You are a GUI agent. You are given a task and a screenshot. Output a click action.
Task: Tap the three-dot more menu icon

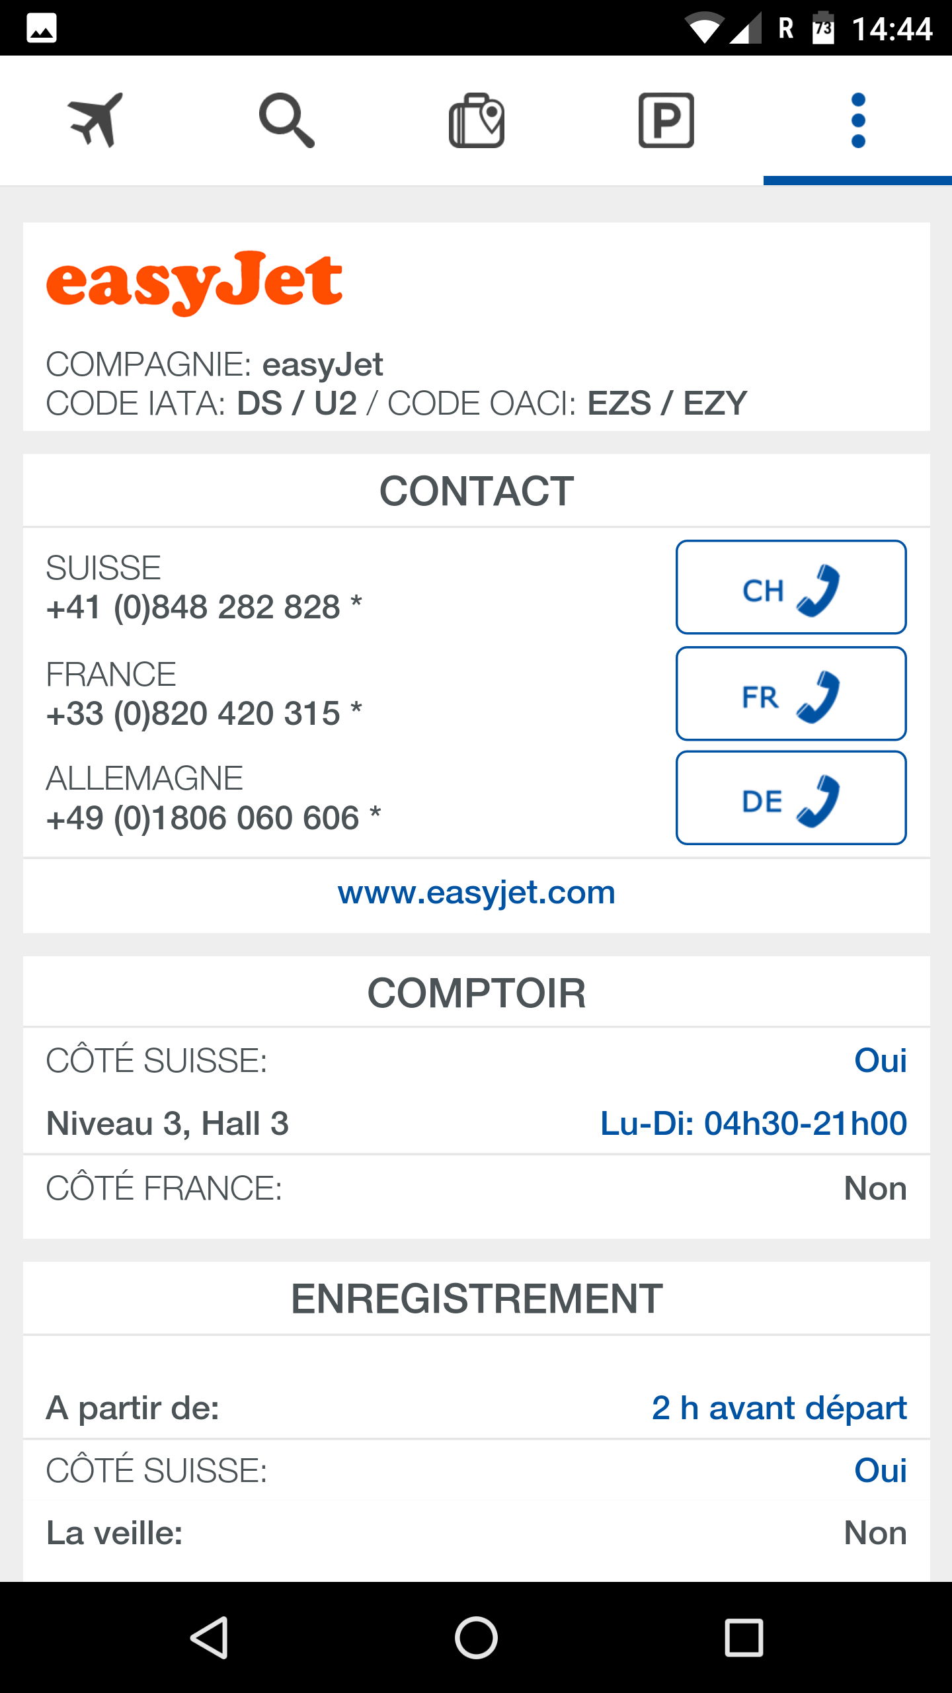[x=858, y=120]
